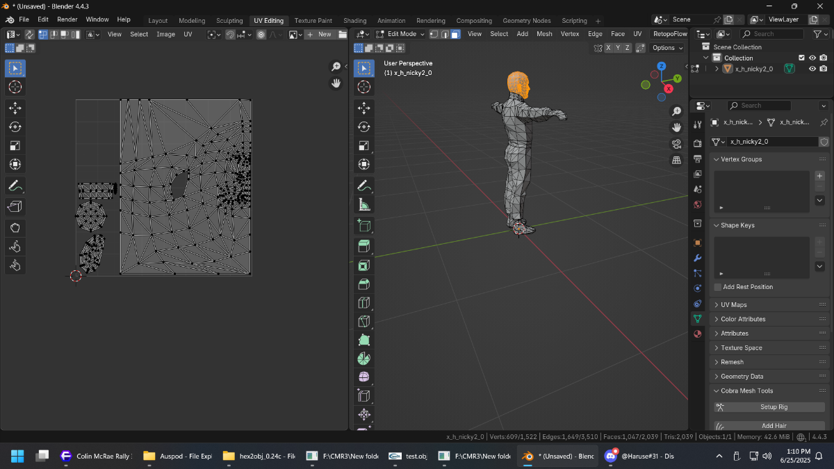This screenshot has height=469, width=834.
Task: Toggle camera view button in viewport
Action: pos(676,144)
